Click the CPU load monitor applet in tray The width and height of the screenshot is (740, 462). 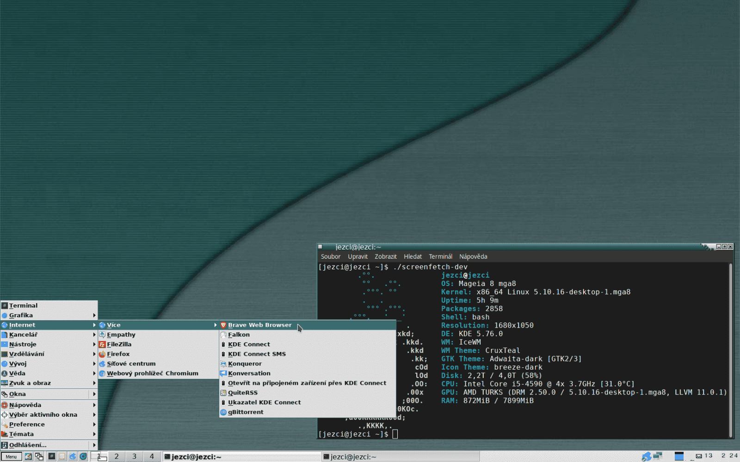coord(679,456)
